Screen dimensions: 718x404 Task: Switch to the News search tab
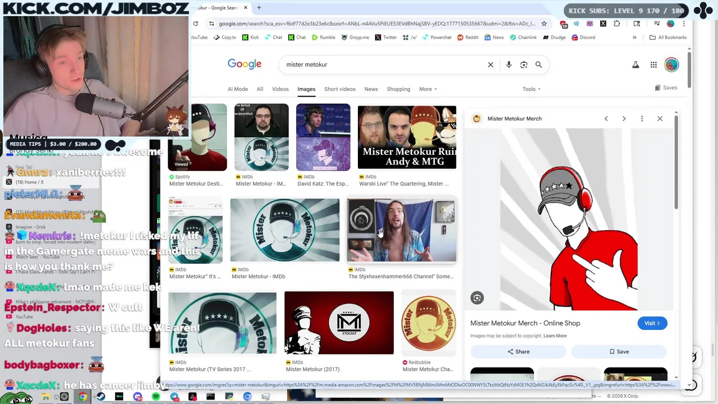[x=371, y=89]
